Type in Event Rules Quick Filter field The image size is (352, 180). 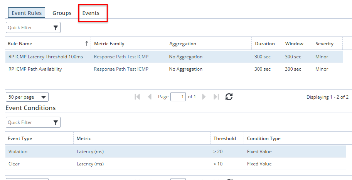29,28
